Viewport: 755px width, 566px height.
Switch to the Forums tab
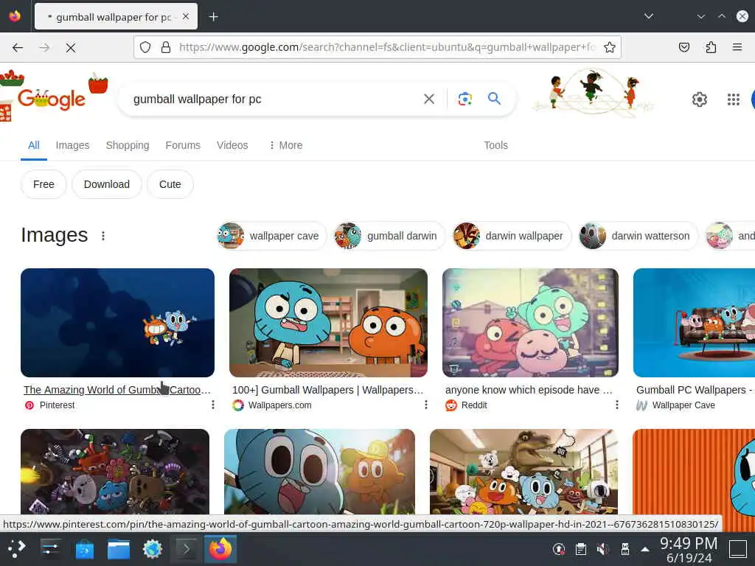point(183,145)
